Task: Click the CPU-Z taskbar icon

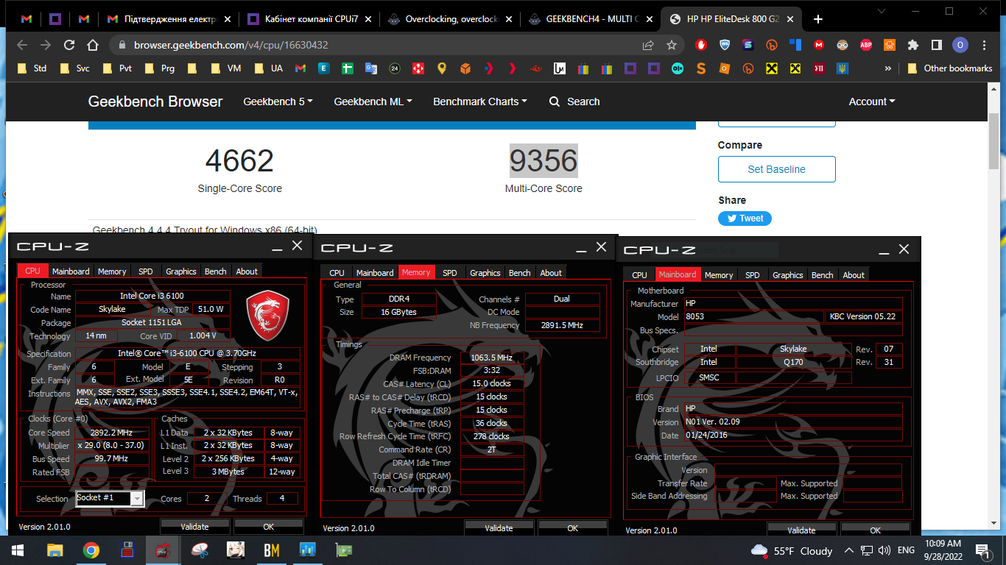Action: pyautogui.click(x=163, y=550)
